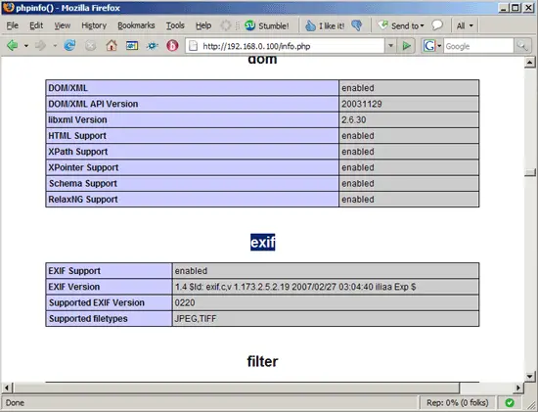
Task: Click the Forward arrow button
Action: [40, 45]
